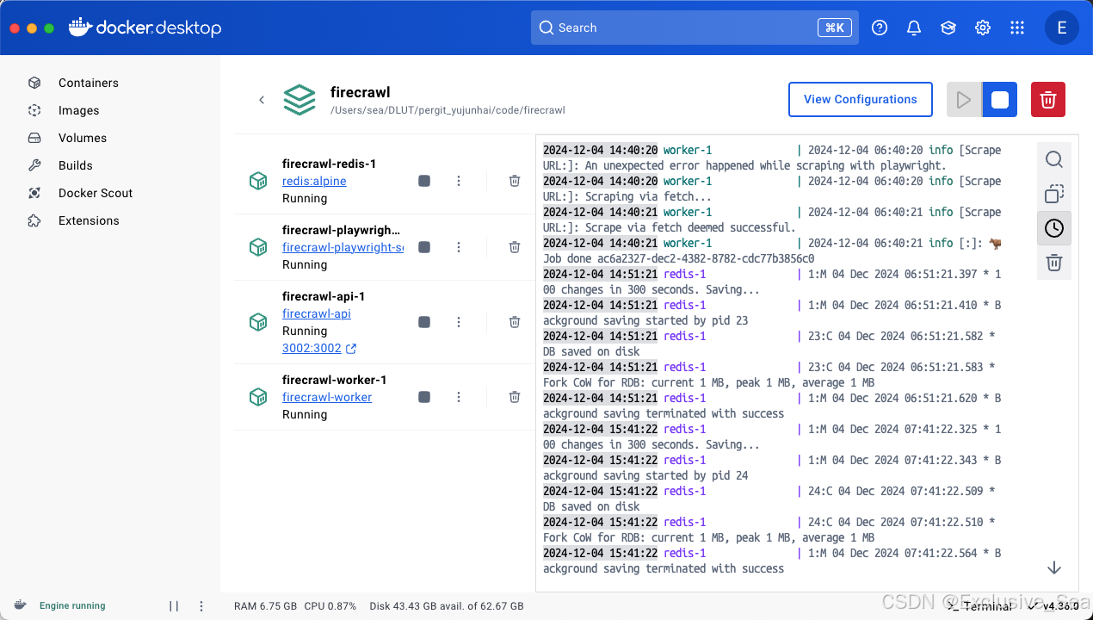
Task: Click the firecrawl-redis-1 container cube icon
Action: [257, 181]
